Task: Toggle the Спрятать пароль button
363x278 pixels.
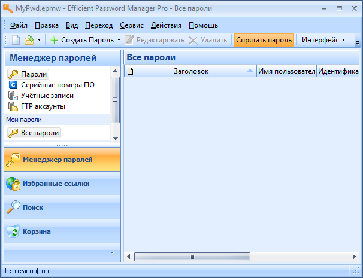Action: (x=264, y=40)
